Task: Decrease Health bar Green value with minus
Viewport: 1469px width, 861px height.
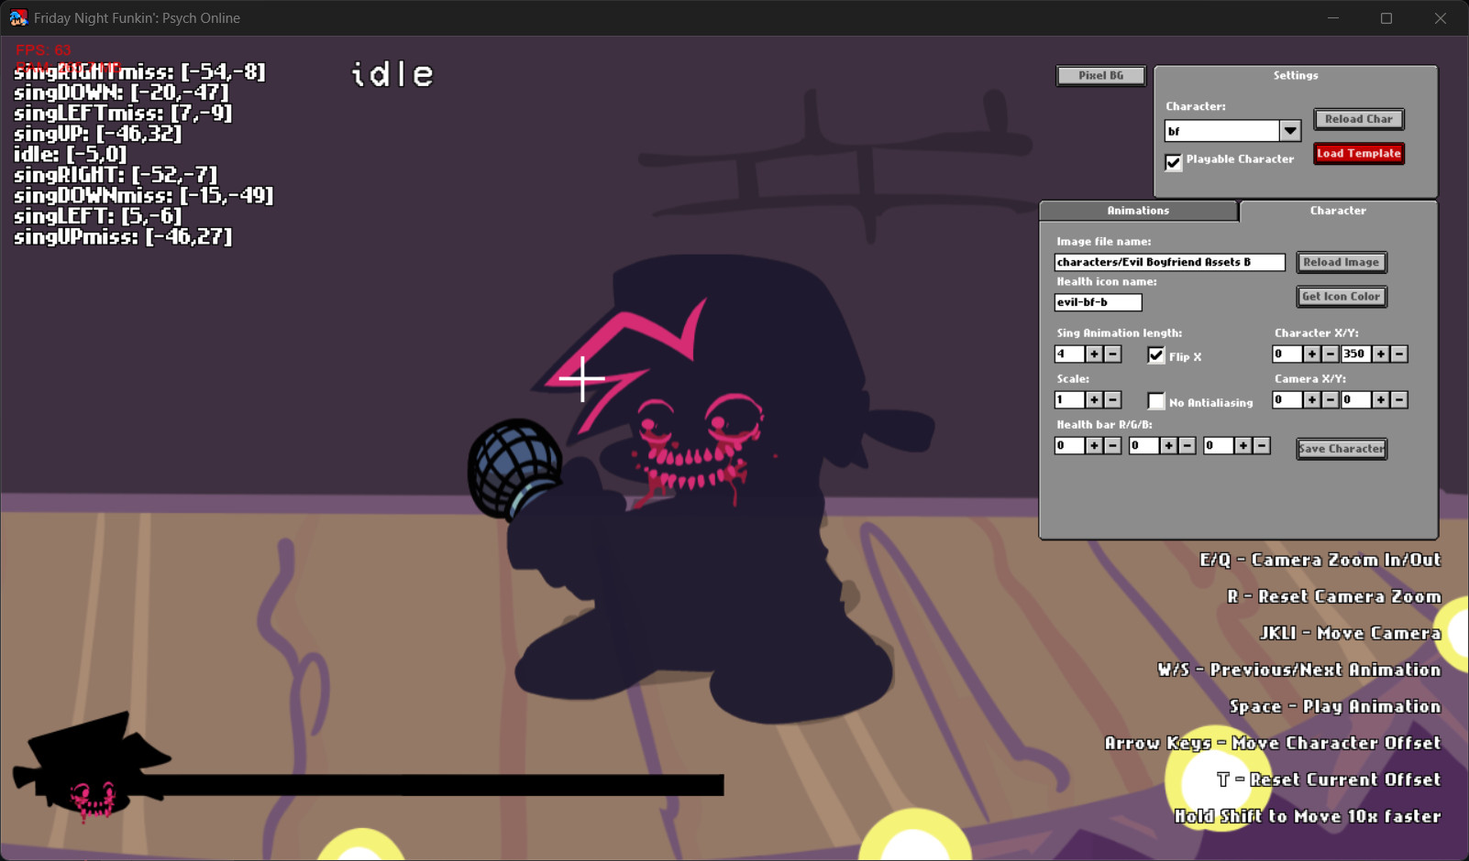Action: coord(1187,445)
